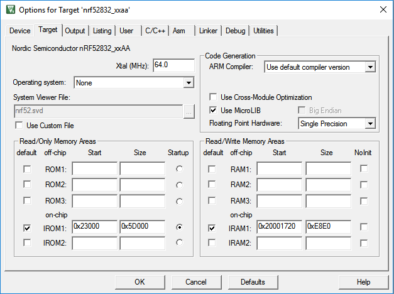Viewport: 394px width, 294px height.
Task: Open the Debug tab
Action: coord(235,31)
